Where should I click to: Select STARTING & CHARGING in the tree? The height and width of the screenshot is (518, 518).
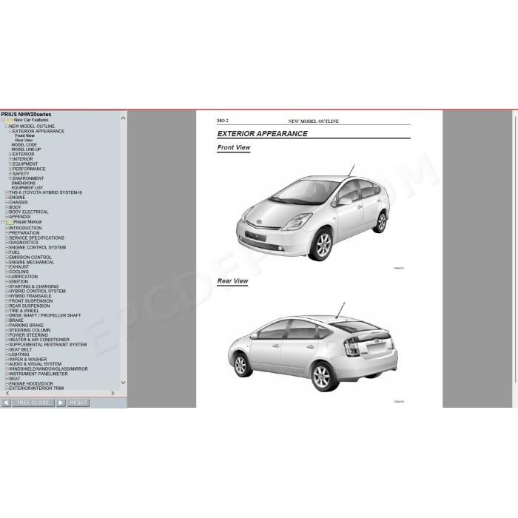point(34,286)
